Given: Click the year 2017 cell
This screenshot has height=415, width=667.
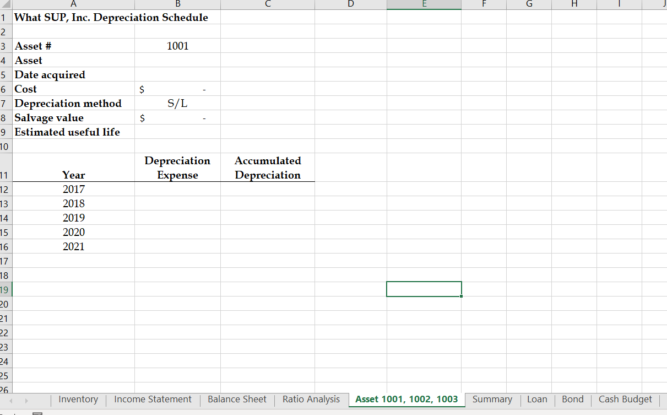Looking at the screenshot, I should 73,189.
